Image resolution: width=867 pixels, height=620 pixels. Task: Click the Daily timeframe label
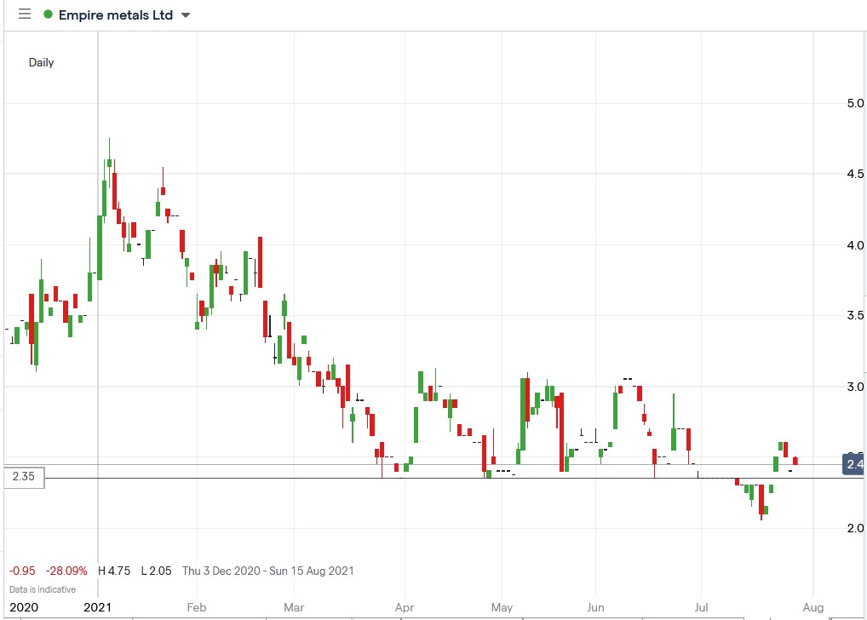click(42, 62)
